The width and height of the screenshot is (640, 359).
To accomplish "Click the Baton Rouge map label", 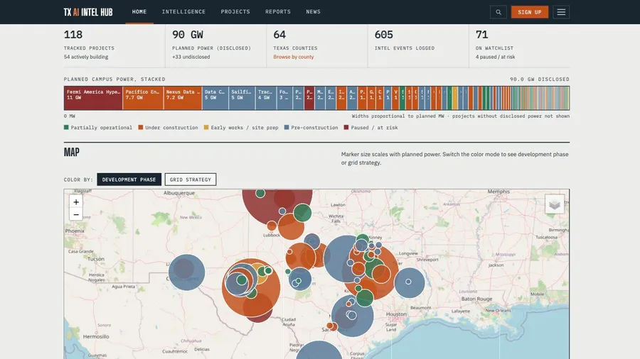I will pos(476,299).
